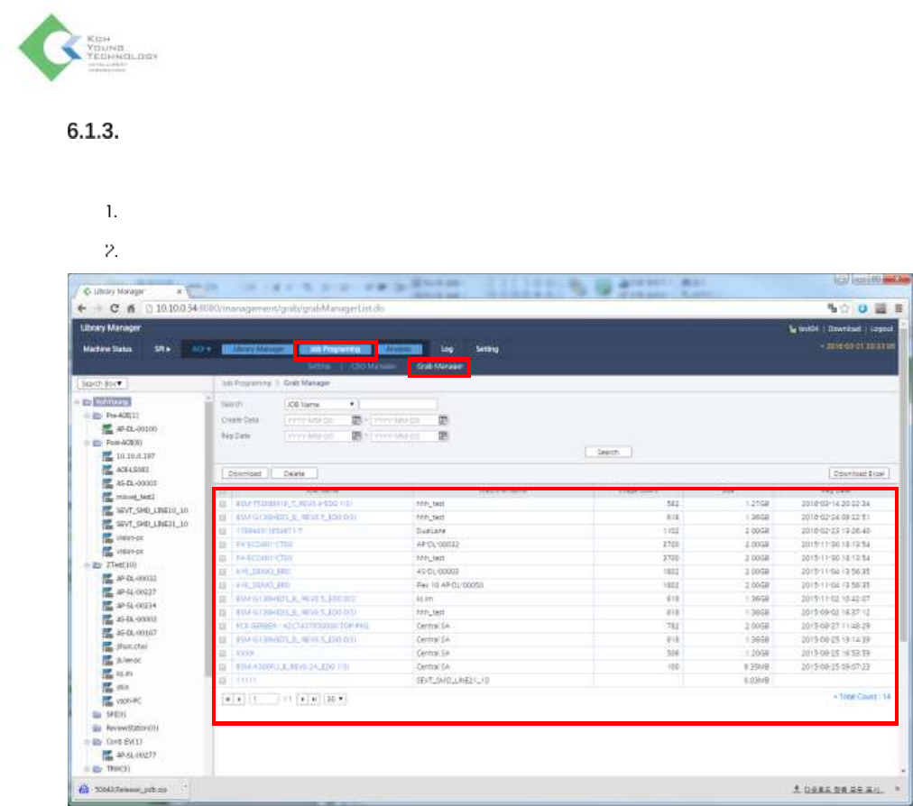This screenshot has height=806, width=913.
Task: Open calendar for Create Date end
Action: 443,420
